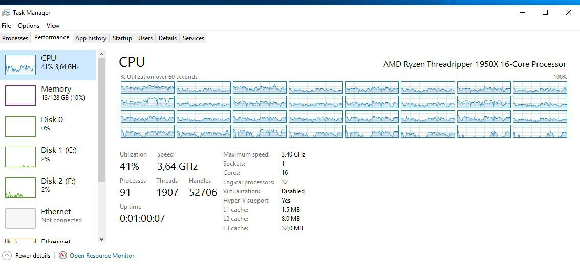The image size is (580, 267).
Task: Click sidebar scrollbar up arrow
Action: (102, 55)
